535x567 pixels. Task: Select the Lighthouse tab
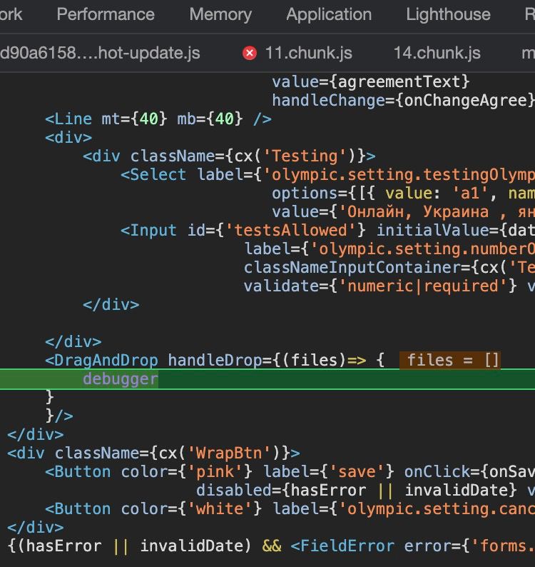click(448, 15)
